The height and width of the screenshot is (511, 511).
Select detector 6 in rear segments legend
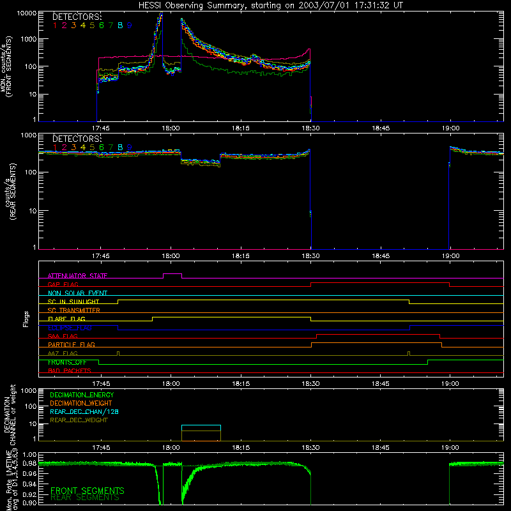pyautogui.click(x=102, y=148)
